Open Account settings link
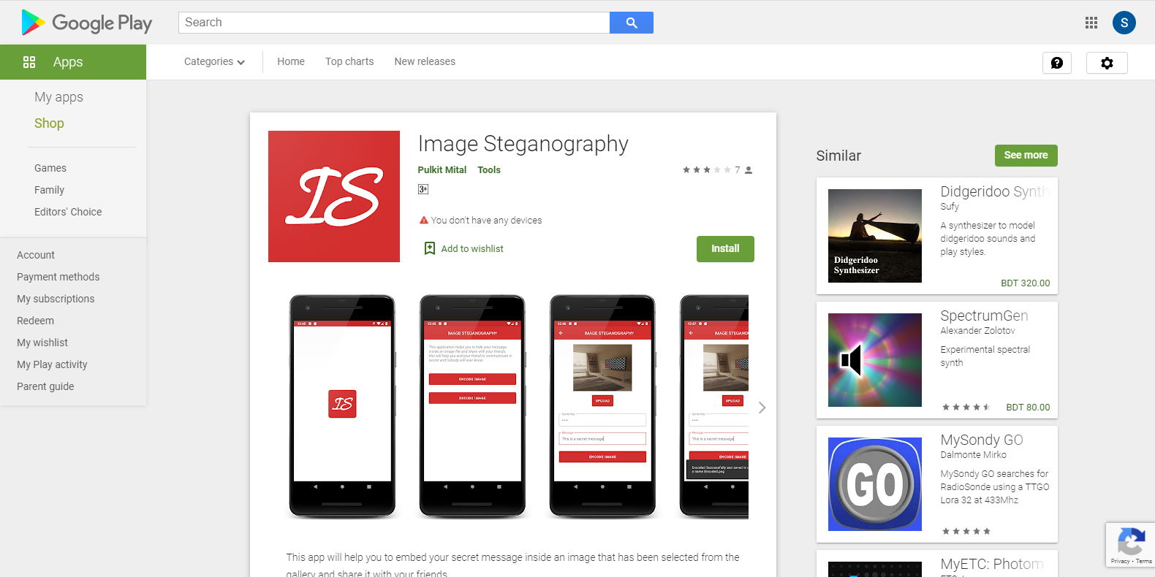 point(36,255)
